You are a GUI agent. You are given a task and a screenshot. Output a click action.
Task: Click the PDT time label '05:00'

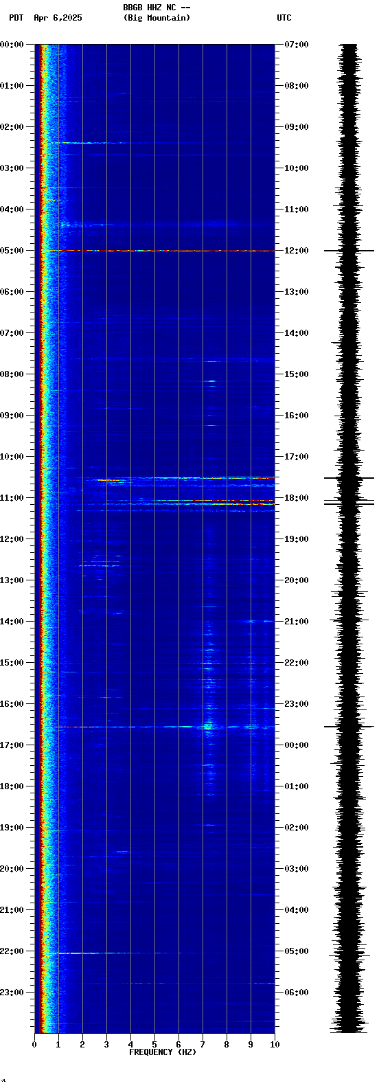(12, 251)
